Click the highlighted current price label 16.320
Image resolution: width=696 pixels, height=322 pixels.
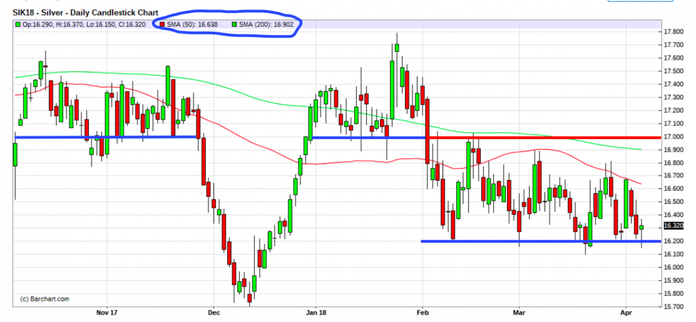pos(673,226)
